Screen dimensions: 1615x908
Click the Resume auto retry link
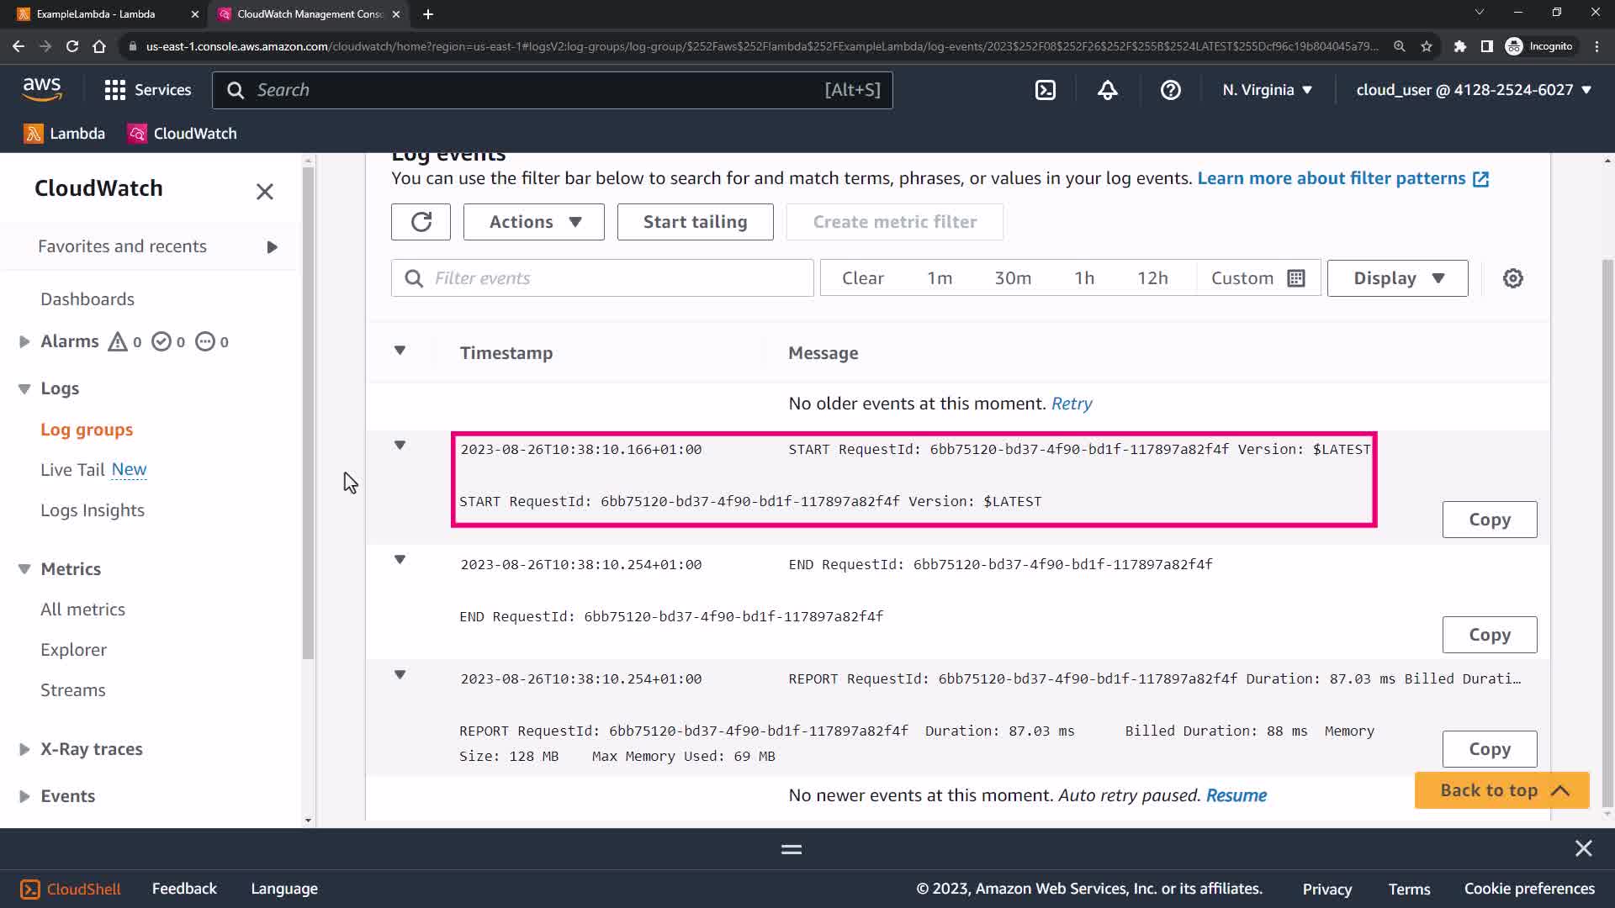coord(1236,795)
